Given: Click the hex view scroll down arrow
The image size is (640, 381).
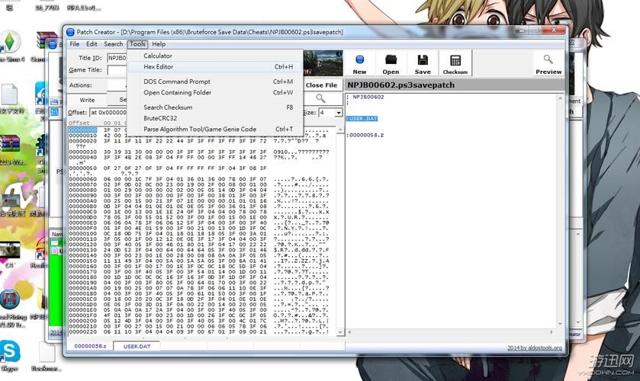Looking at the screenshot, I should pyautogui.click(x=339, y=332).
